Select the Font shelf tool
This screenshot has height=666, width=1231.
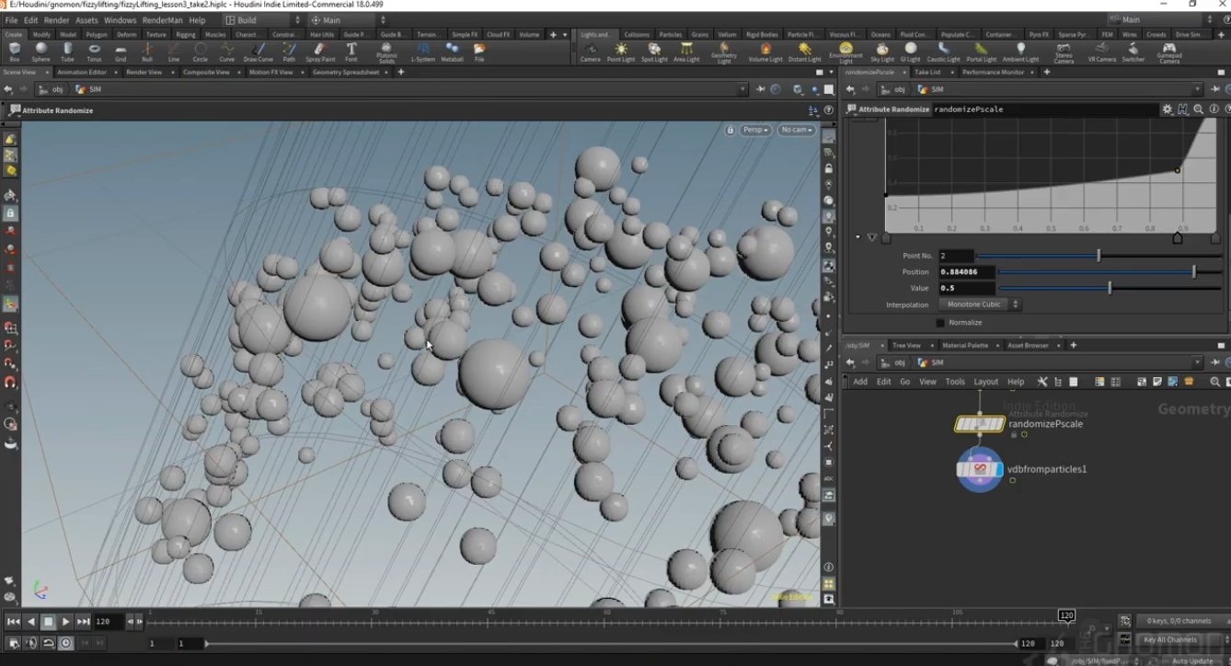click(351, 52)
